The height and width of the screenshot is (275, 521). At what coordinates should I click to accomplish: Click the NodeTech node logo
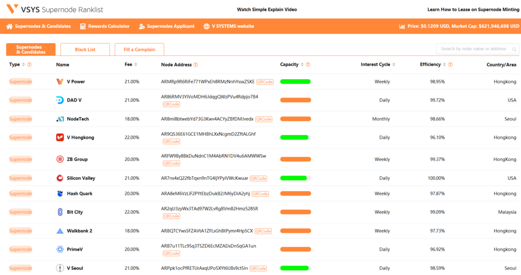pos(60,119)
